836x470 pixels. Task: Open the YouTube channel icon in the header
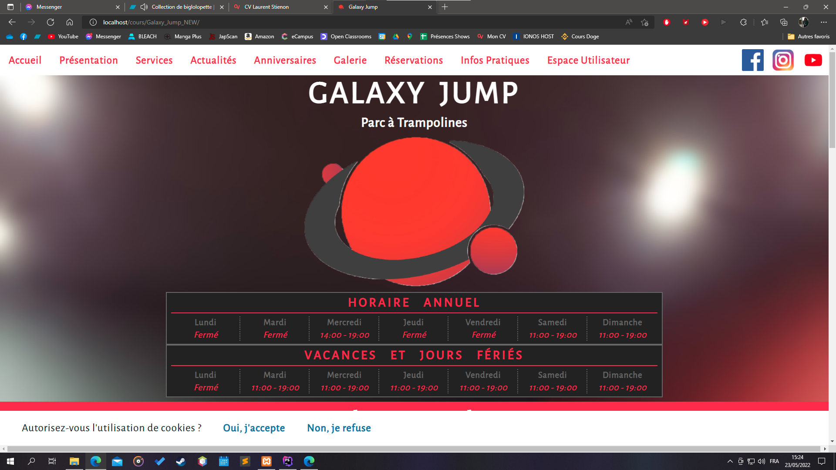point(813,60)
